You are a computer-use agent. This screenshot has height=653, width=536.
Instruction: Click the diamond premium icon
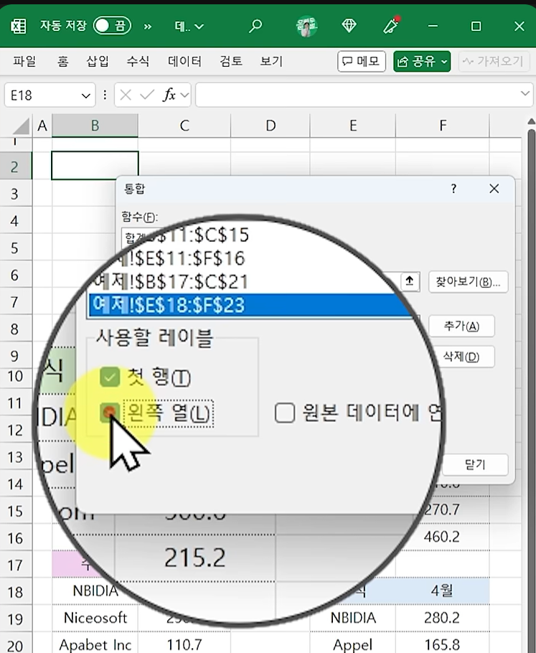tap(349, 26)
